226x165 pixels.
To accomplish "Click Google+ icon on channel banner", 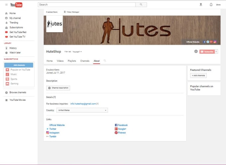I will (211, 42).
